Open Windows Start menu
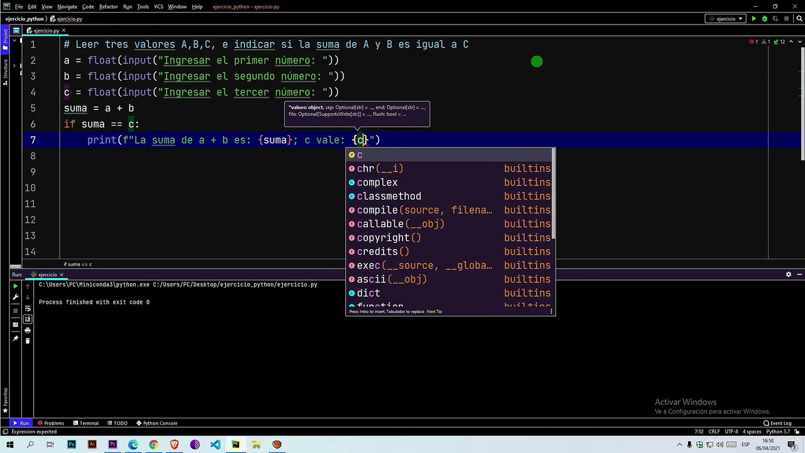 pyautogui.click(x=10, y=445)
